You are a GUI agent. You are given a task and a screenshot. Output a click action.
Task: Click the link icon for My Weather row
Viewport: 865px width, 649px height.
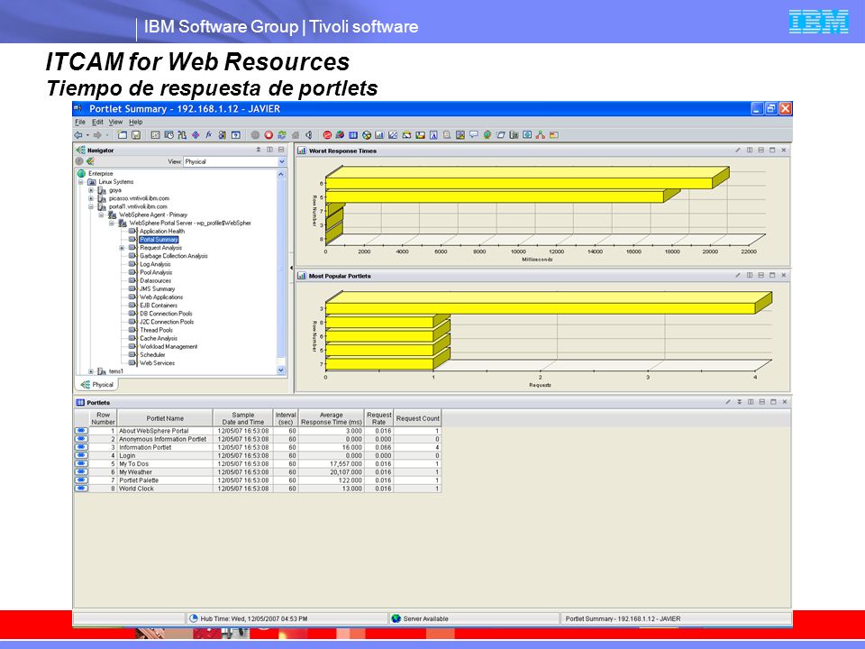point(81,472)
